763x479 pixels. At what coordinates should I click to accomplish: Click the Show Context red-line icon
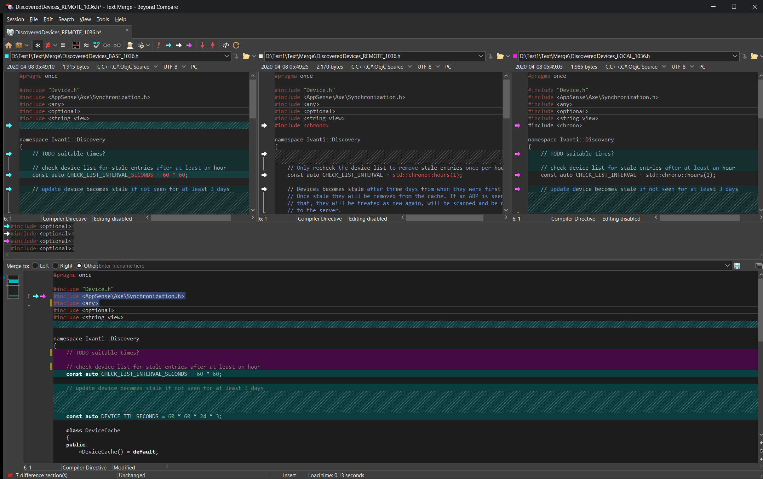[76, 45]
